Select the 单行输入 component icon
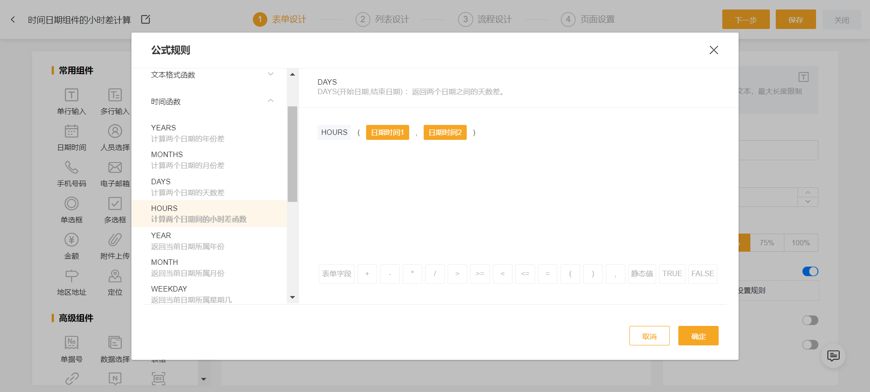The image size is (870, 392). click(72, 95)
